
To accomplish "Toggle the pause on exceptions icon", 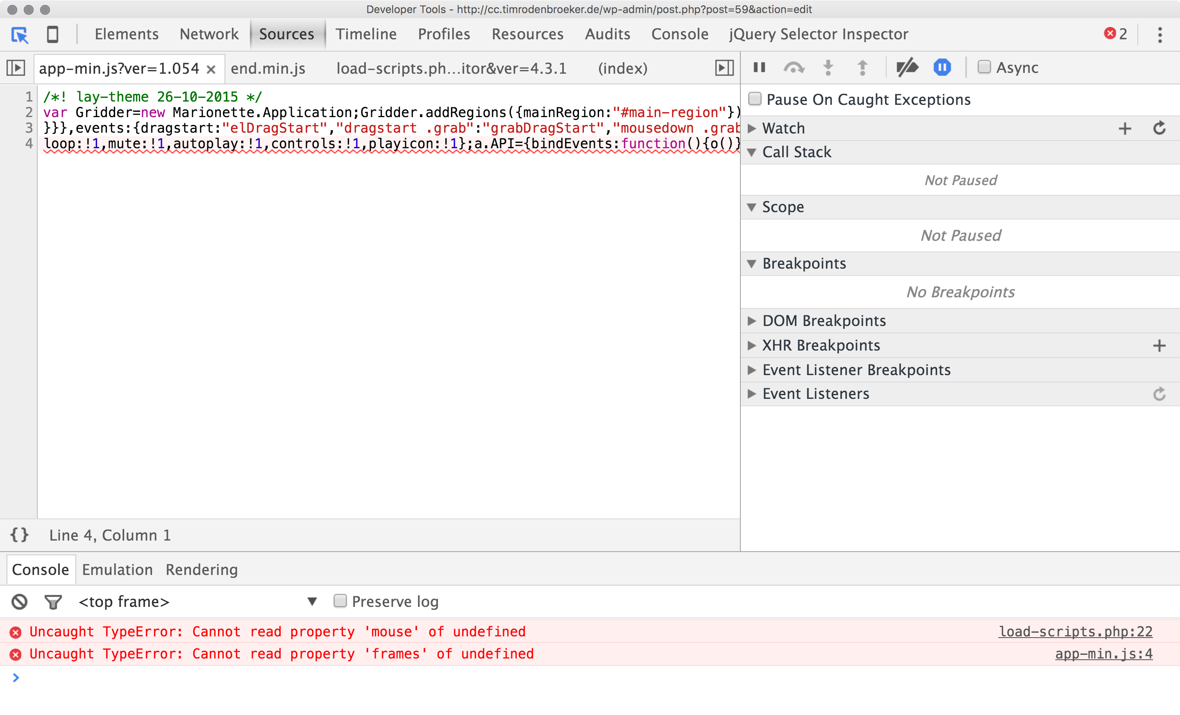I will coord(942,68).
